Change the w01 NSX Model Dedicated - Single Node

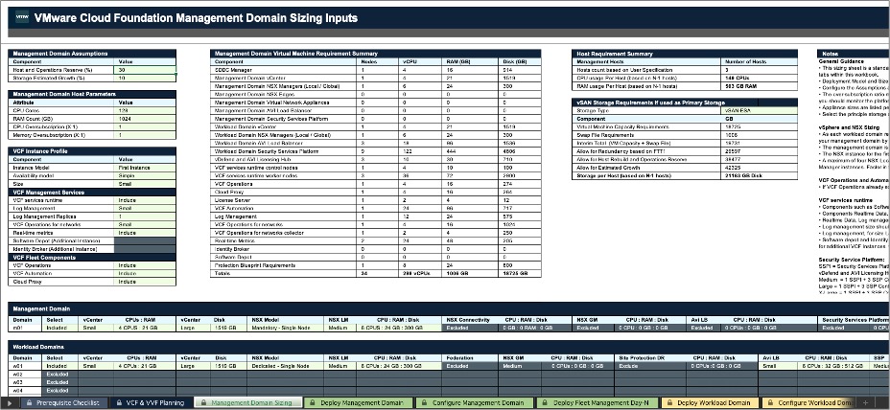286,366
